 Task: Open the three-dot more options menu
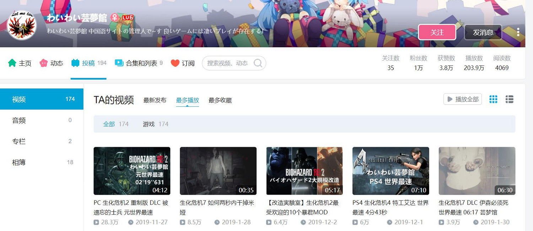518,32
